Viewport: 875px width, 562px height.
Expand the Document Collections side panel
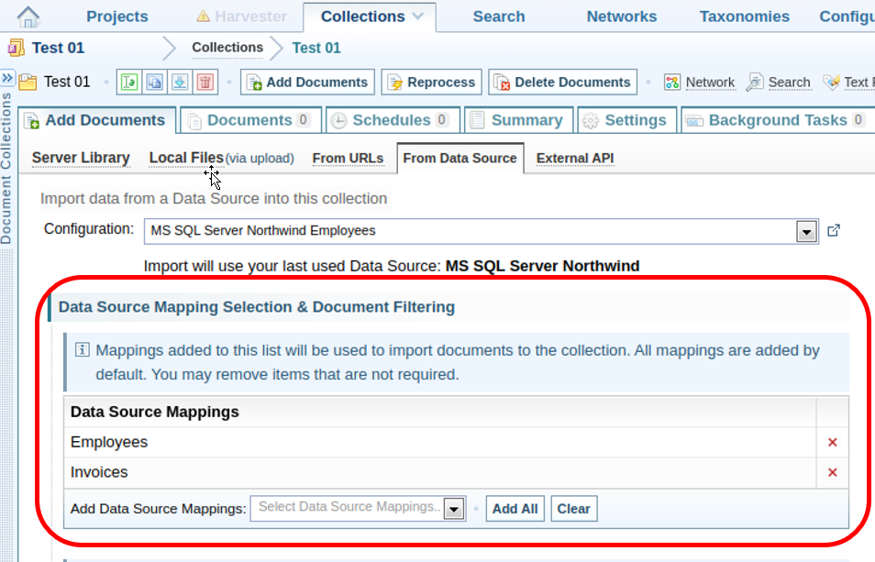pyautogui.click(x=6, y=78)
